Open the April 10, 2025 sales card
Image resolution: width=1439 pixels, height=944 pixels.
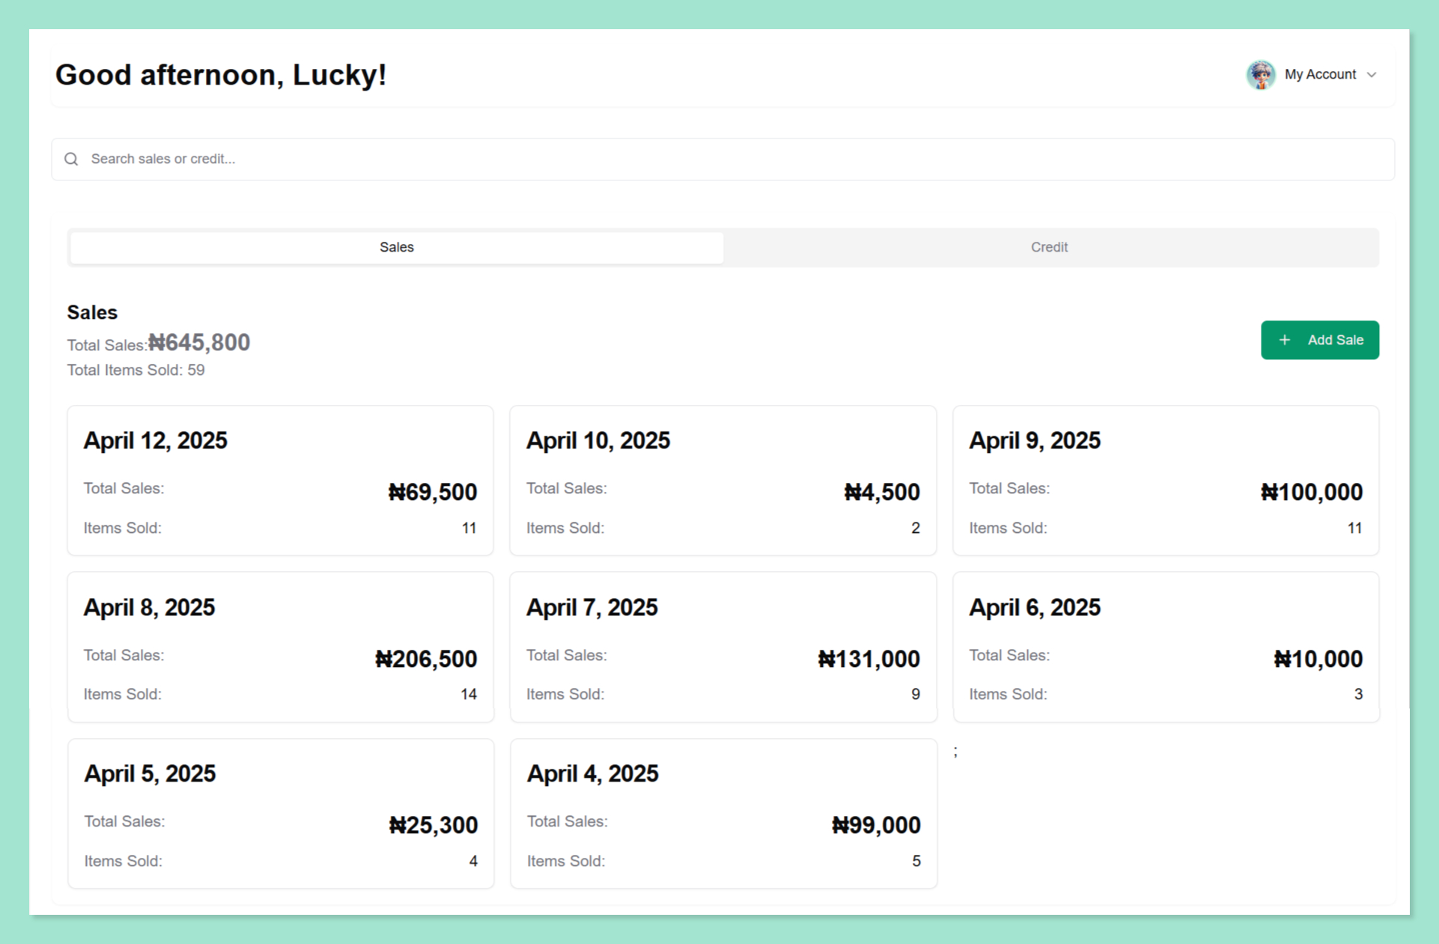[x=722, y=481]
